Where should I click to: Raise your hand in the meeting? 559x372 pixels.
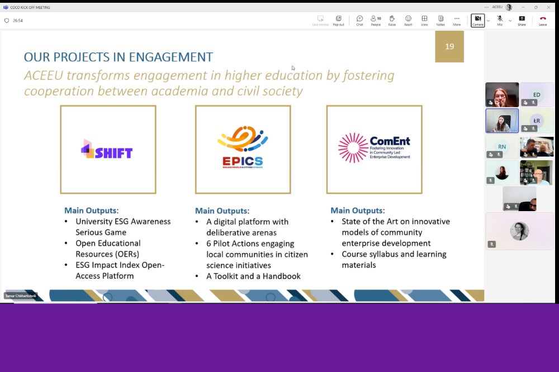[392, 21]
